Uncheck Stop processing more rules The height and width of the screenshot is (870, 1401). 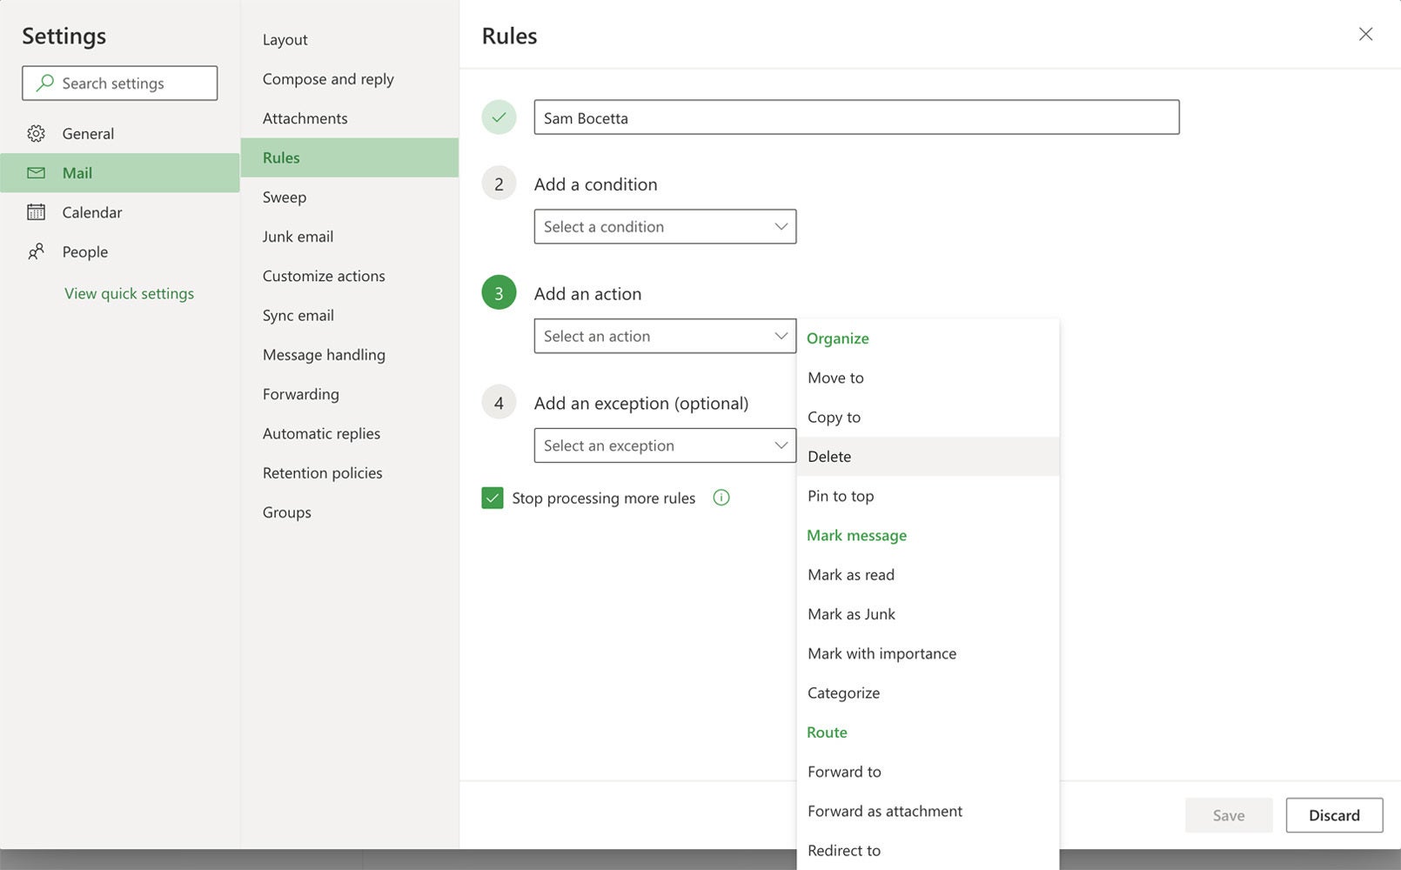coord(493,498)
